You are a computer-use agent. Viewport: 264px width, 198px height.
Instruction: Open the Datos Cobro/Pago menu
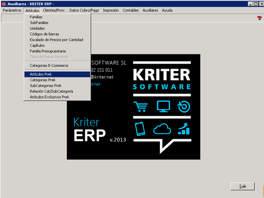tap(84, 10)
